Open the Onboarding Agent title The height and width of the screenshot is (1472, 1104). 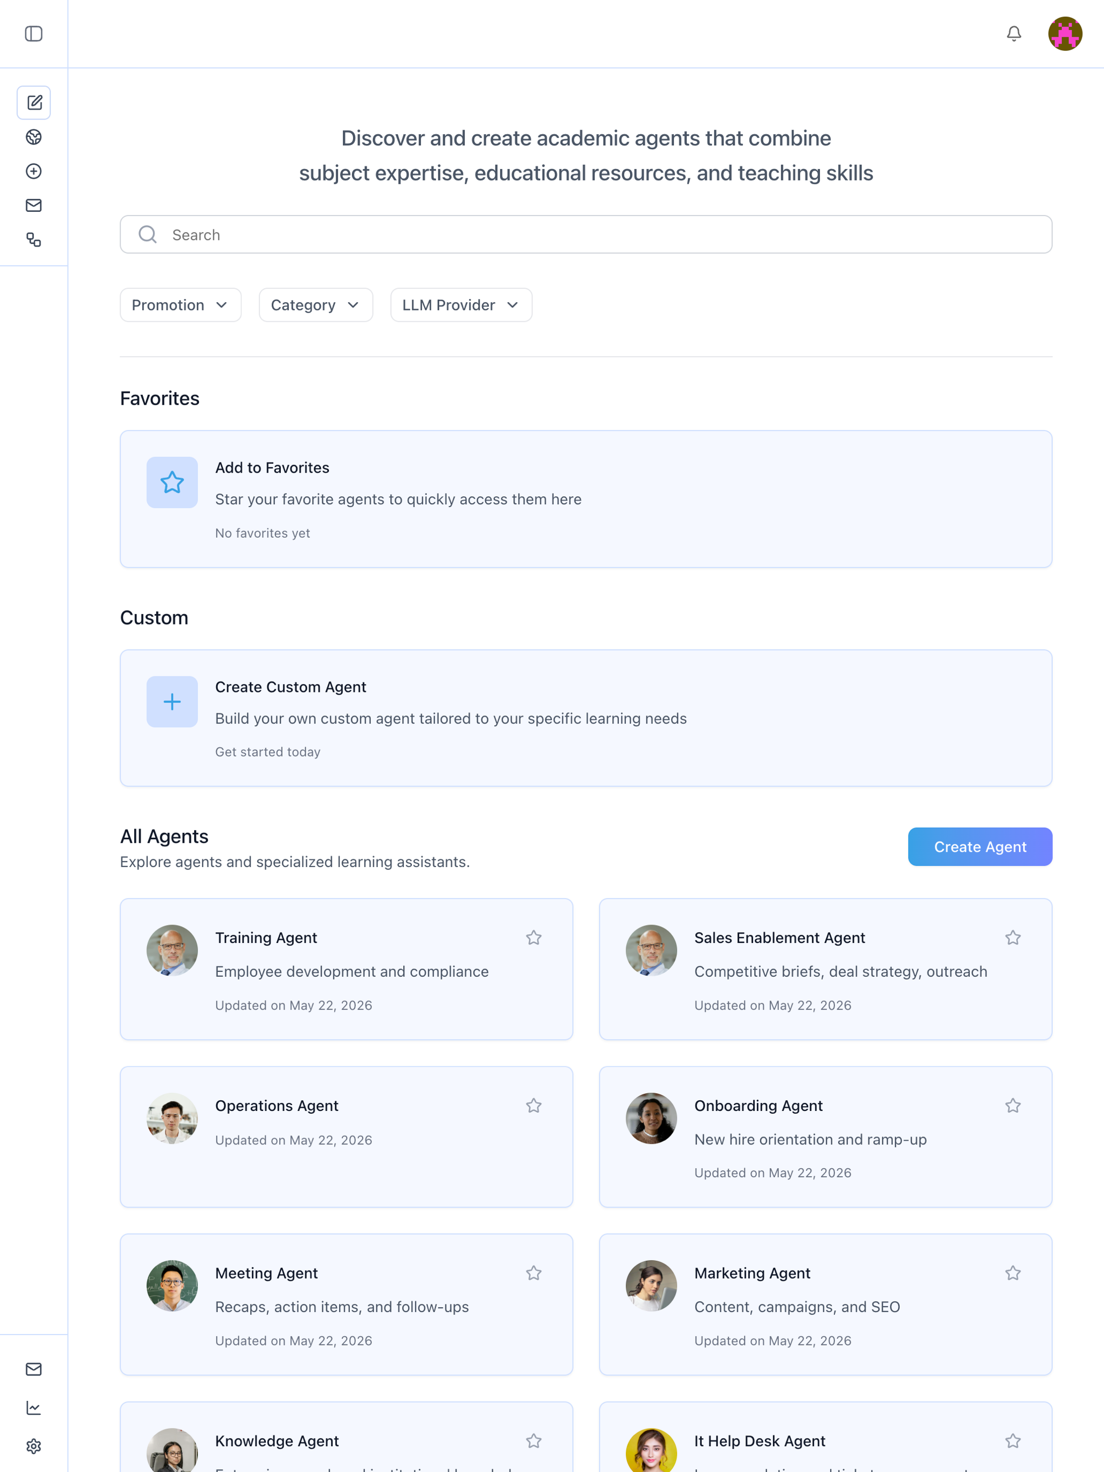(x=758, y=1105)
